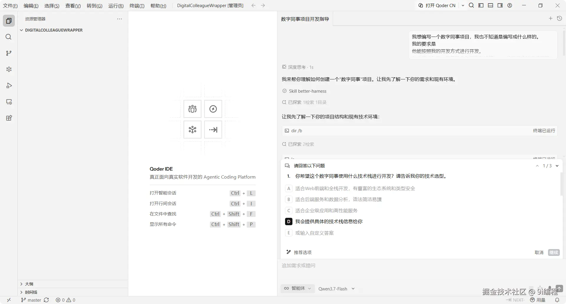Screen dimensions: 566x304
Task: Open the chat history clock icon
Action: (x=560, y=18)
